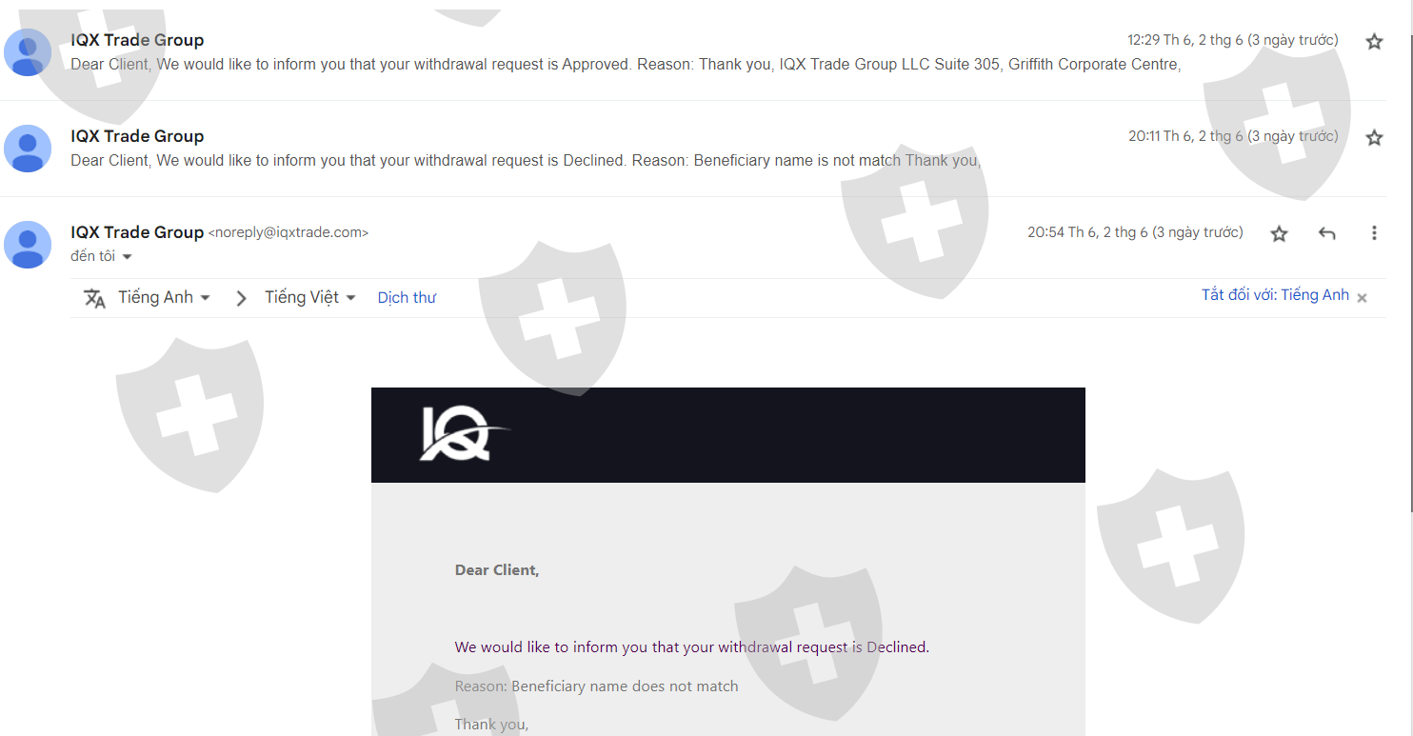Open the 'Tiếng Việt' target language dropdown

pyautogui.click(x=310, y=297)
